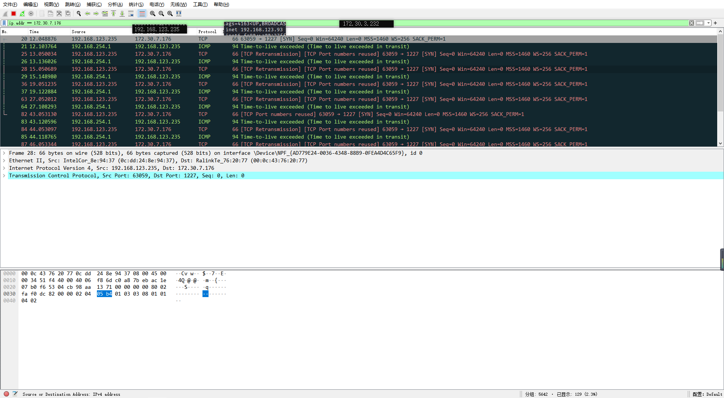The width and height of the screenshot is (724, 398).
Task: Jump to the first packet
Action: coord(114,14)
